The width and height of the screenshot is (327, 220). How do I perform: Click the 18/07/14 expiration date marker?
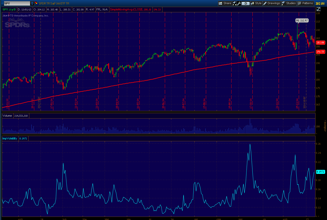183,103
